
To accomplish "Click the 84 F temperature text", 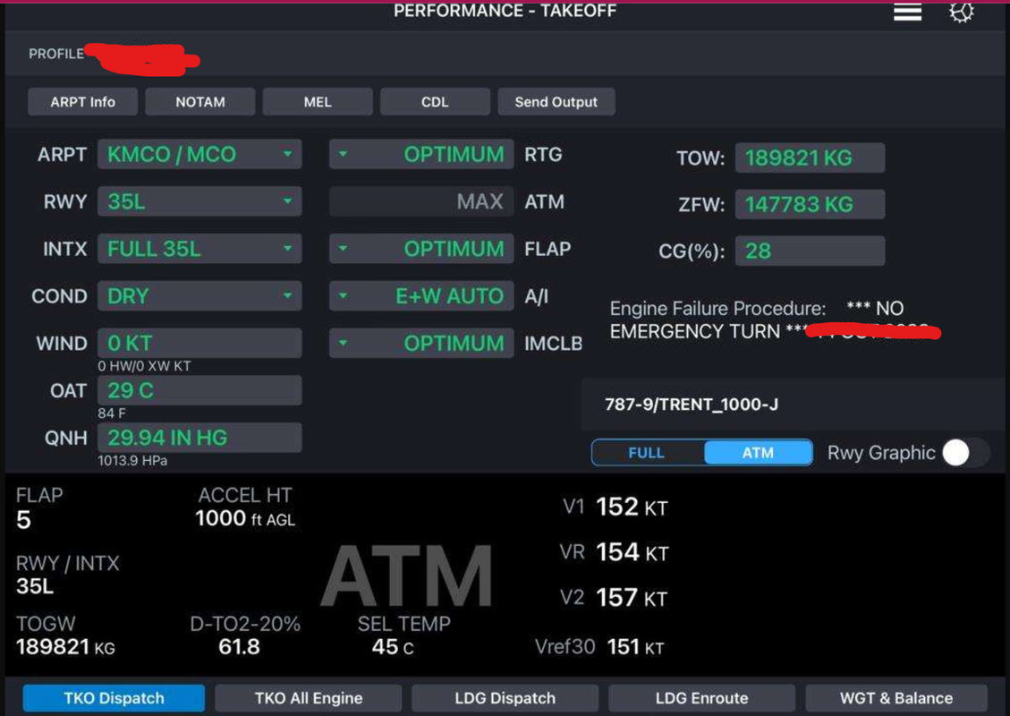I will [112, 413].
